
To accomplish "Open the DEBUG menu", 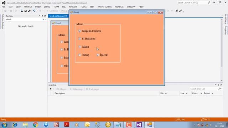I will click(47, 7).
